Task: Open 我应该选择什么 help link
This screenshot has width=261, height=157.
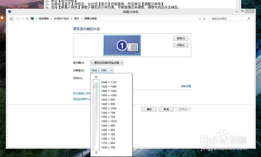Action: tap(82, 99)
